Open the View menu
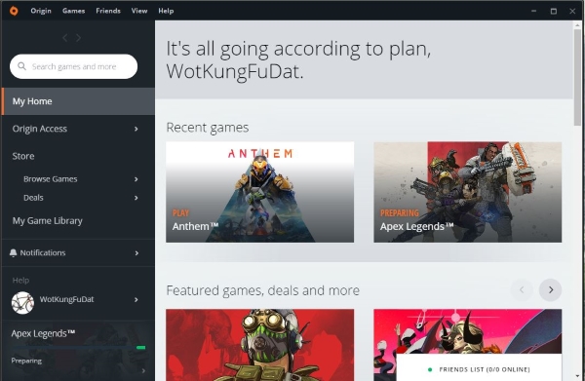Image resolution: width=585 pixels, height=381 pixels. coord(139,11)
